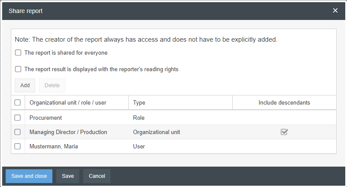Click the Role type cell for Procurement
This screenshot has height=187, width=347.
click(139, 118)
